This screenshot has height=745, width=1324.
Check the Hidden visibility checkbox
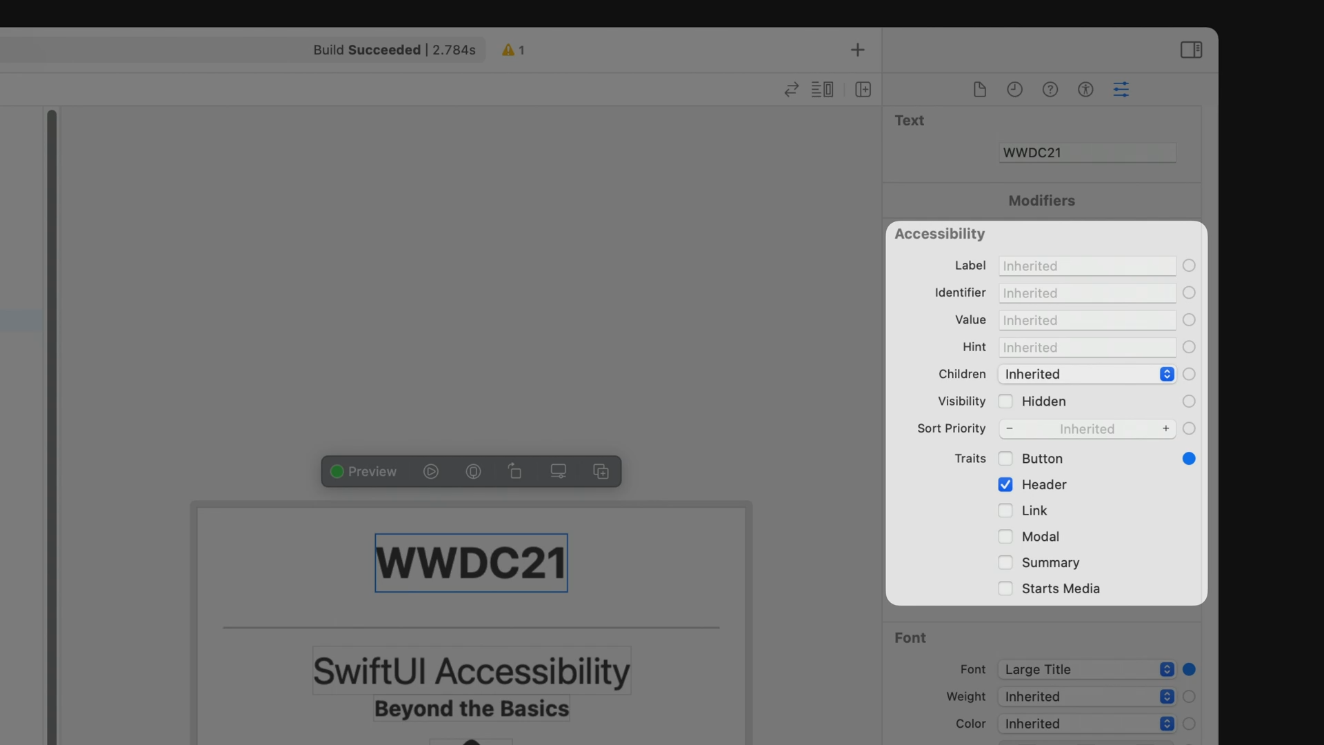point(1005,401)
